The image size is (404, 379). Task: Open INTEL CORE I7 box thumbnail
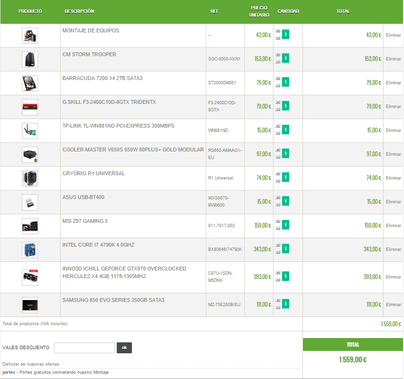click(30, 250)
